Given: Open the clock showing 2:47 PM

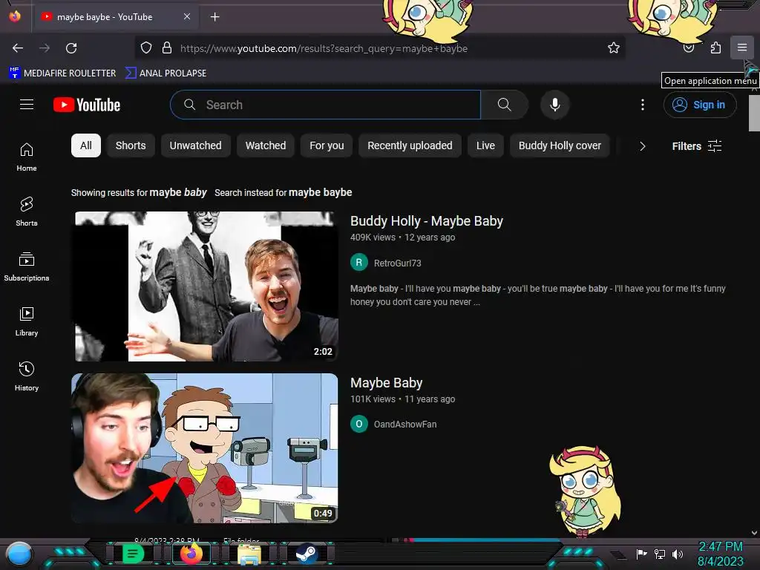Looking at the screenshot, I should coord(720,554).
